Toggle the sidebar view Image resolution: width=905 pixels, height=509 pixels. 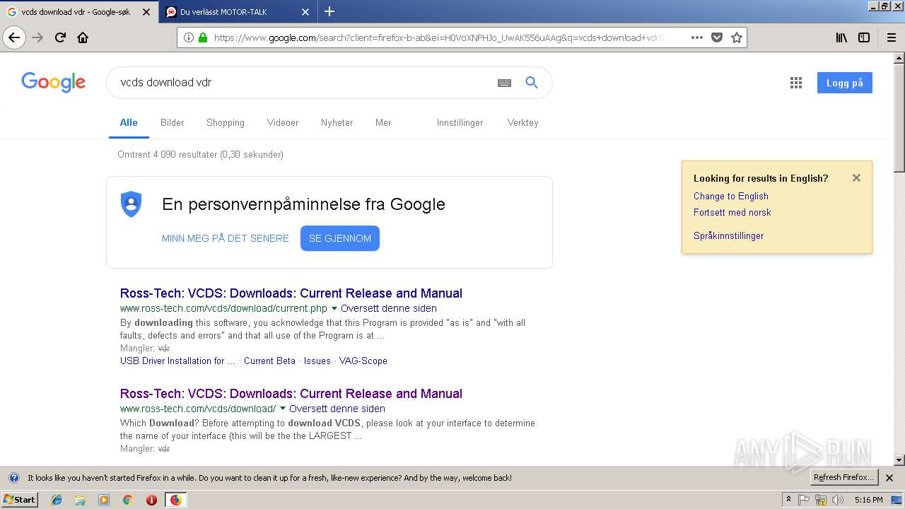pos(864,37)
